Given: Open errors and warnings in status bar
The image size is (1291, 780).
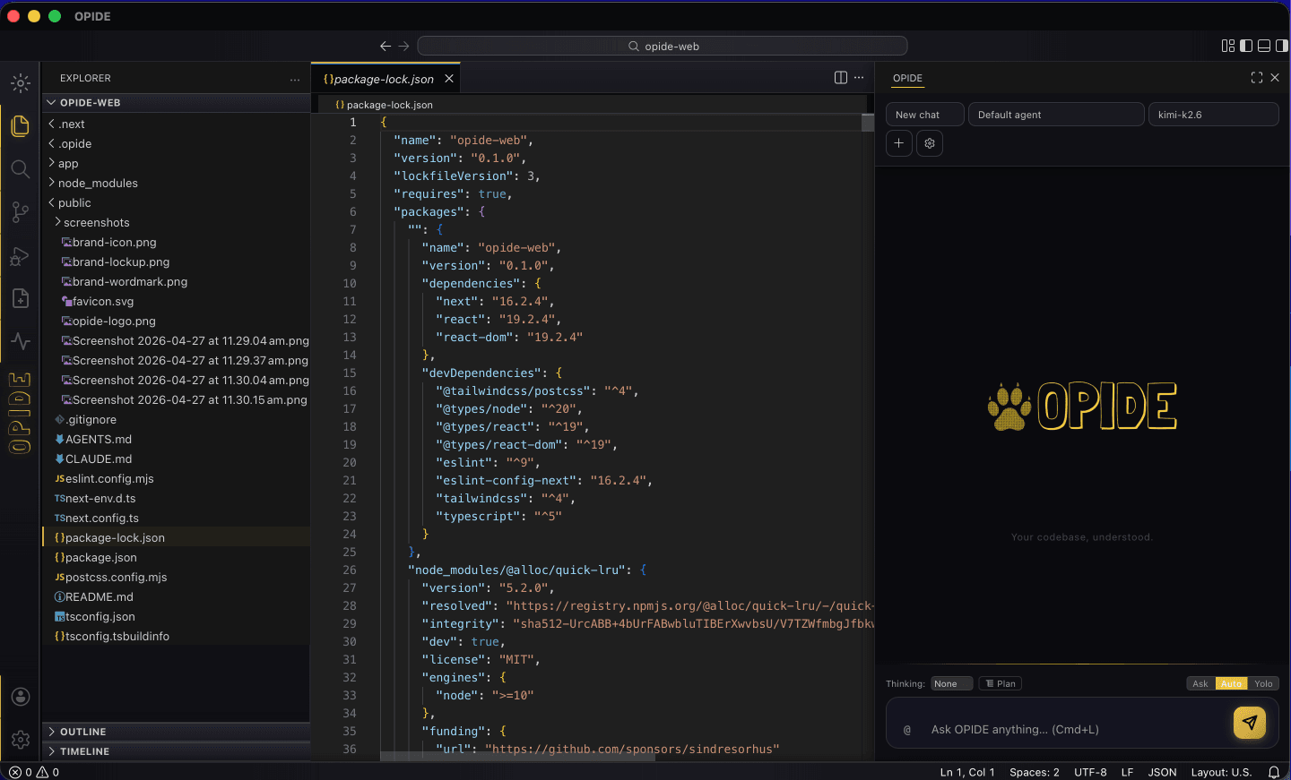Looking at the screenshot, I should [34, 772].
